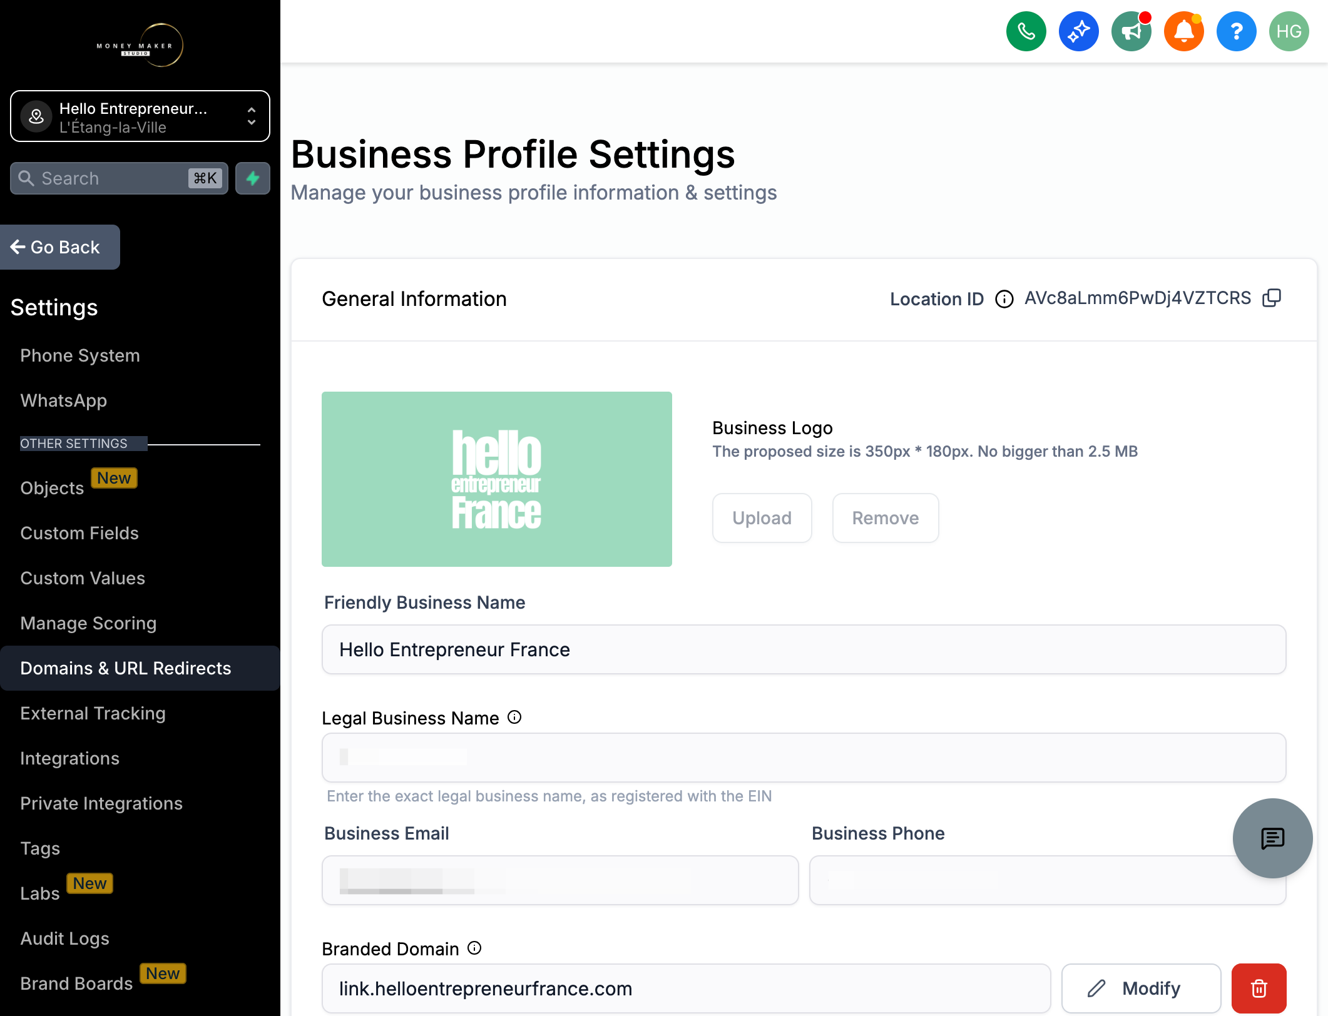Click the Modify branded domain button

pyautogui.click(x=1141, y=988)
